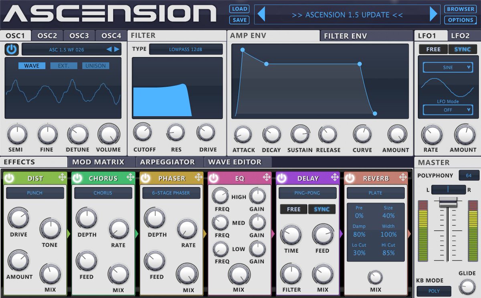Go to next preset with right arrow

click(433, 14)
